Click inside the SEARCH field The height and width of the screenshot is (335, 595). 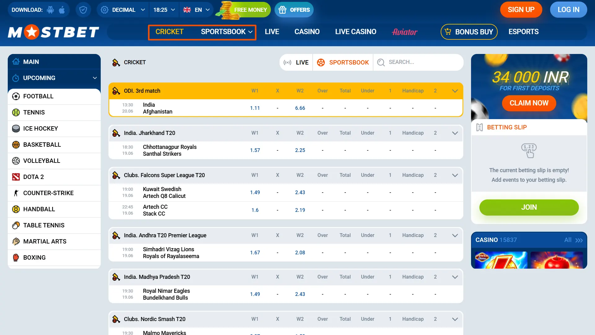pyautogui.click(x=418, y=62)
